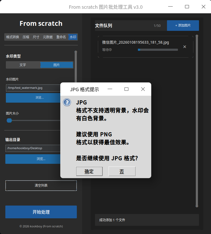Click the file progress bar
The height and width of the screenshot is (234, 211).
158,50
